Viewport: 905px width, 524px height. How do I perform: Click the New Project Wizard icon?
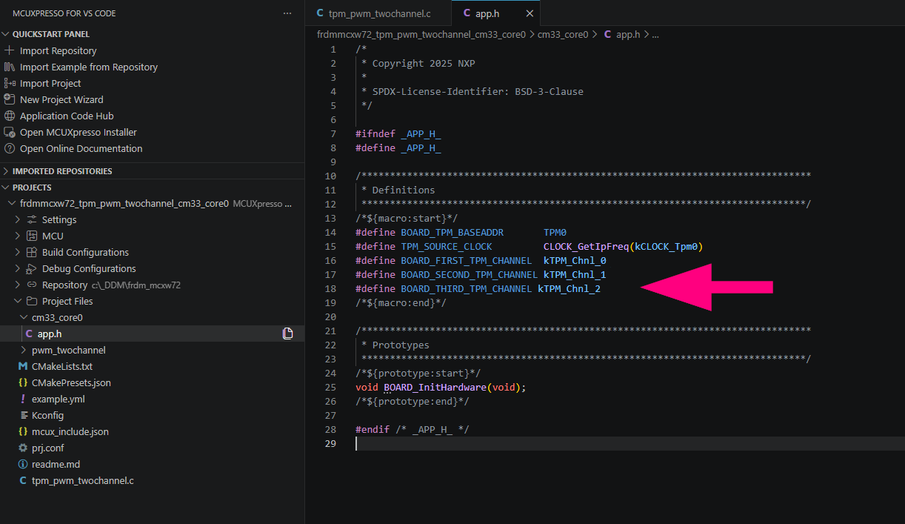pyautogui.click(x=10, y=99)
